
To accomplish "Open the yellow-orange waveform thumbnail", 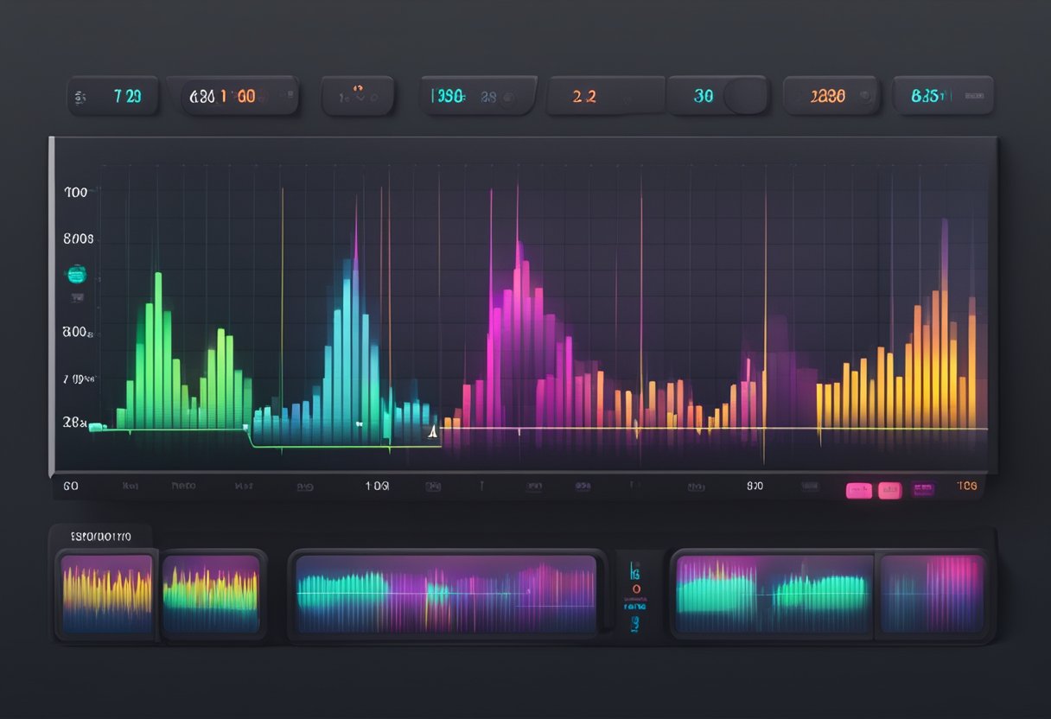I will [106, 595].
